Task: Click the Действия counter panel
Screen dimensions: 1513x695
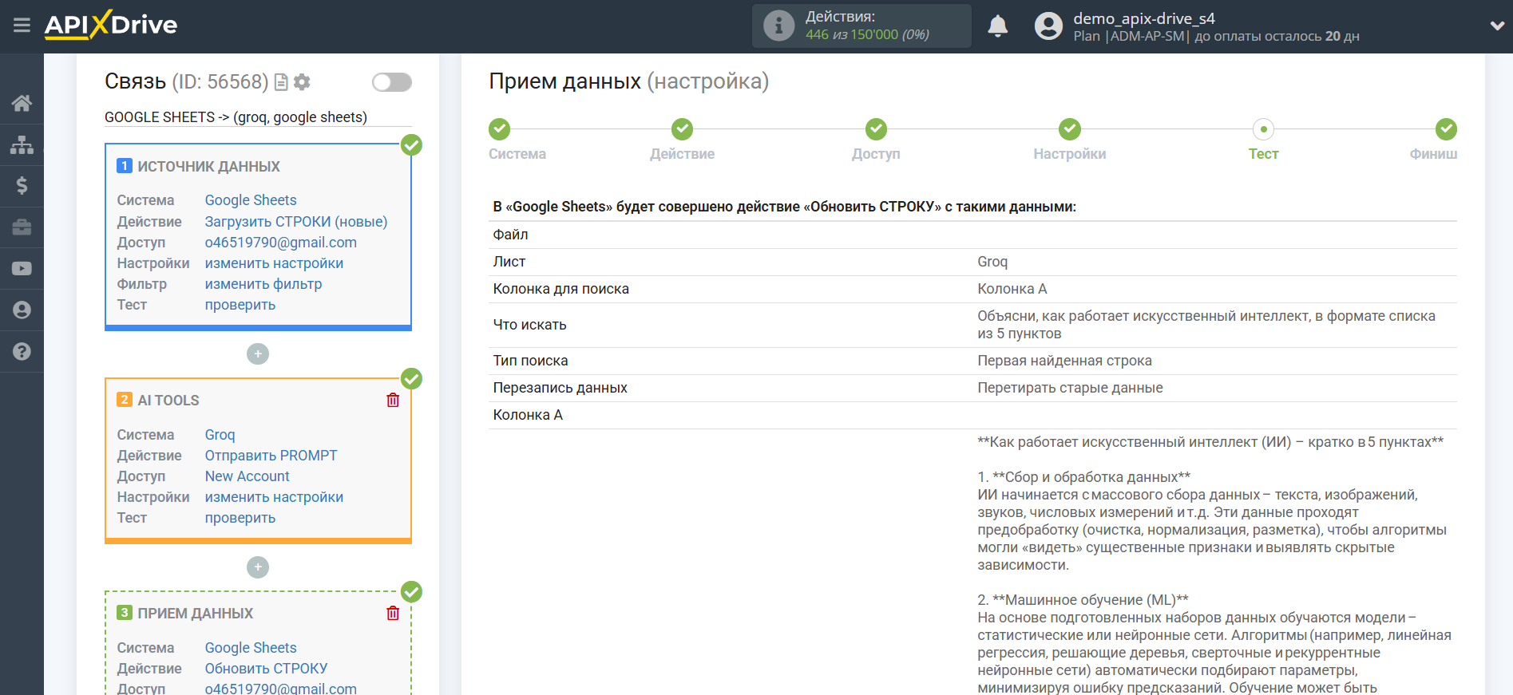Action: point(861,26)
